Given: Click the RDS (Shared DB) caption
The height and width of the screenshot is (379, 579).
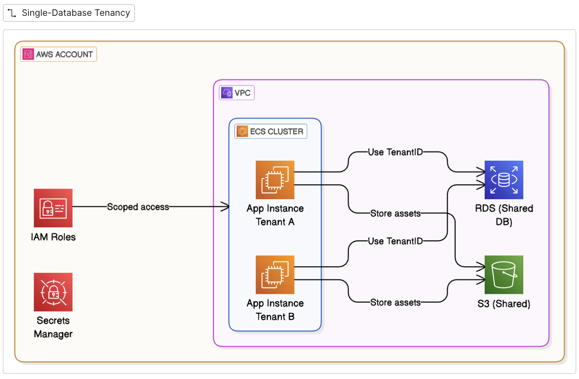Looking at the screenshot, I should [504, 215].
